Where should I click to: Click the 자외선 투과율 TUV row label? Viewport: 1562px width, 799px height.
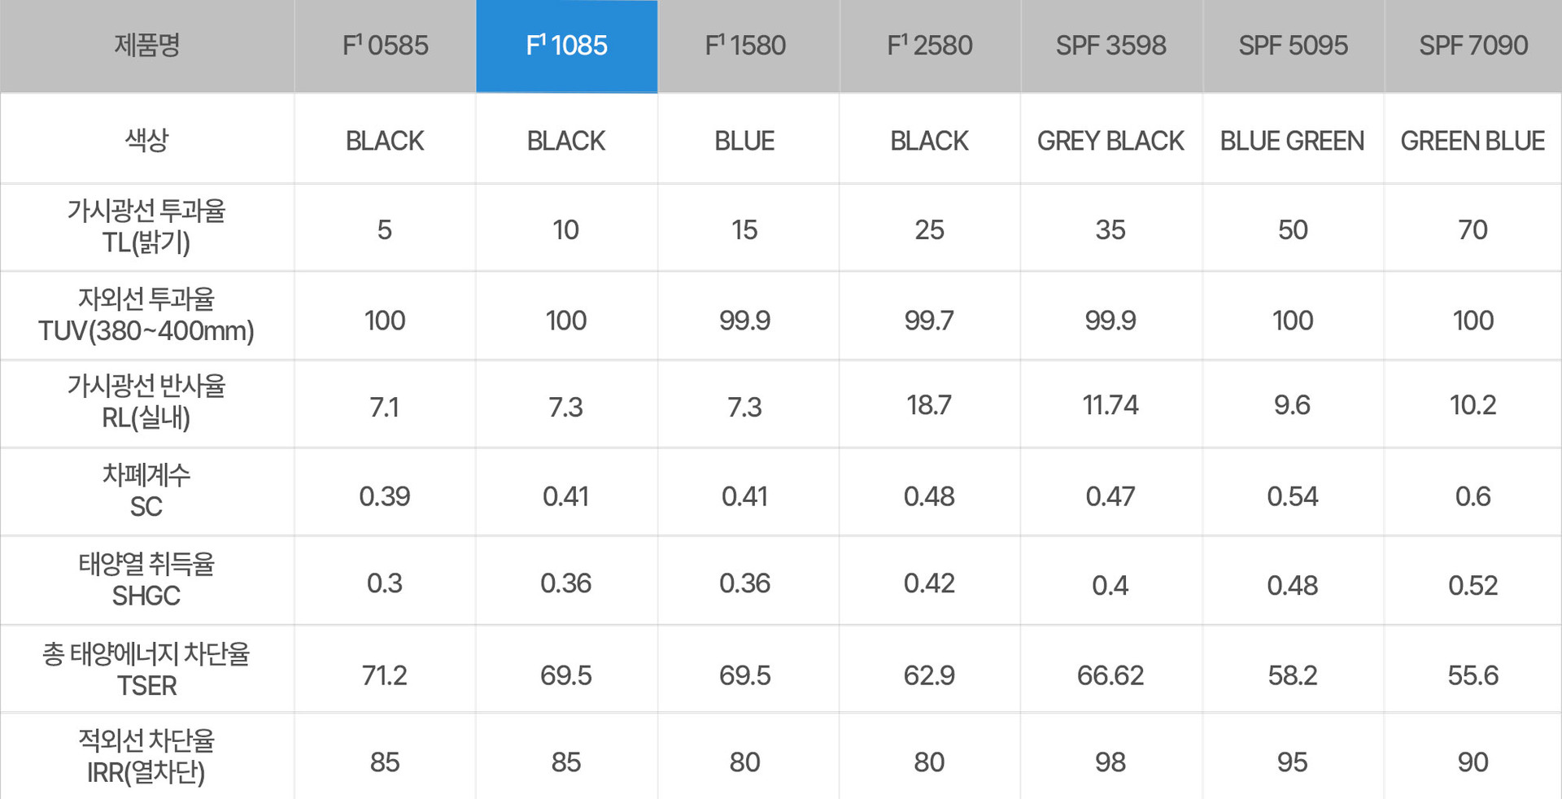tap(146, 315)
